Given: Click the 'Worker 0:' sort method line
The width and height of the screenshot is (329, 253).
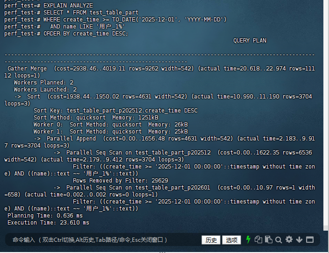Looking at the screenshot, I should point(111,125).
